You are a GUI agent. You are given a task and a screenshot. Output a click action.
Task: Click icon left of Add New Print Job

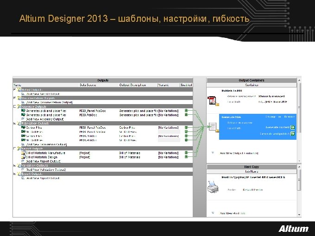pyautogui.click(x=213, y=213)
